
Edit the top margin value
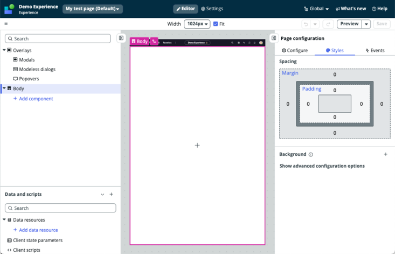coord(335,74)
